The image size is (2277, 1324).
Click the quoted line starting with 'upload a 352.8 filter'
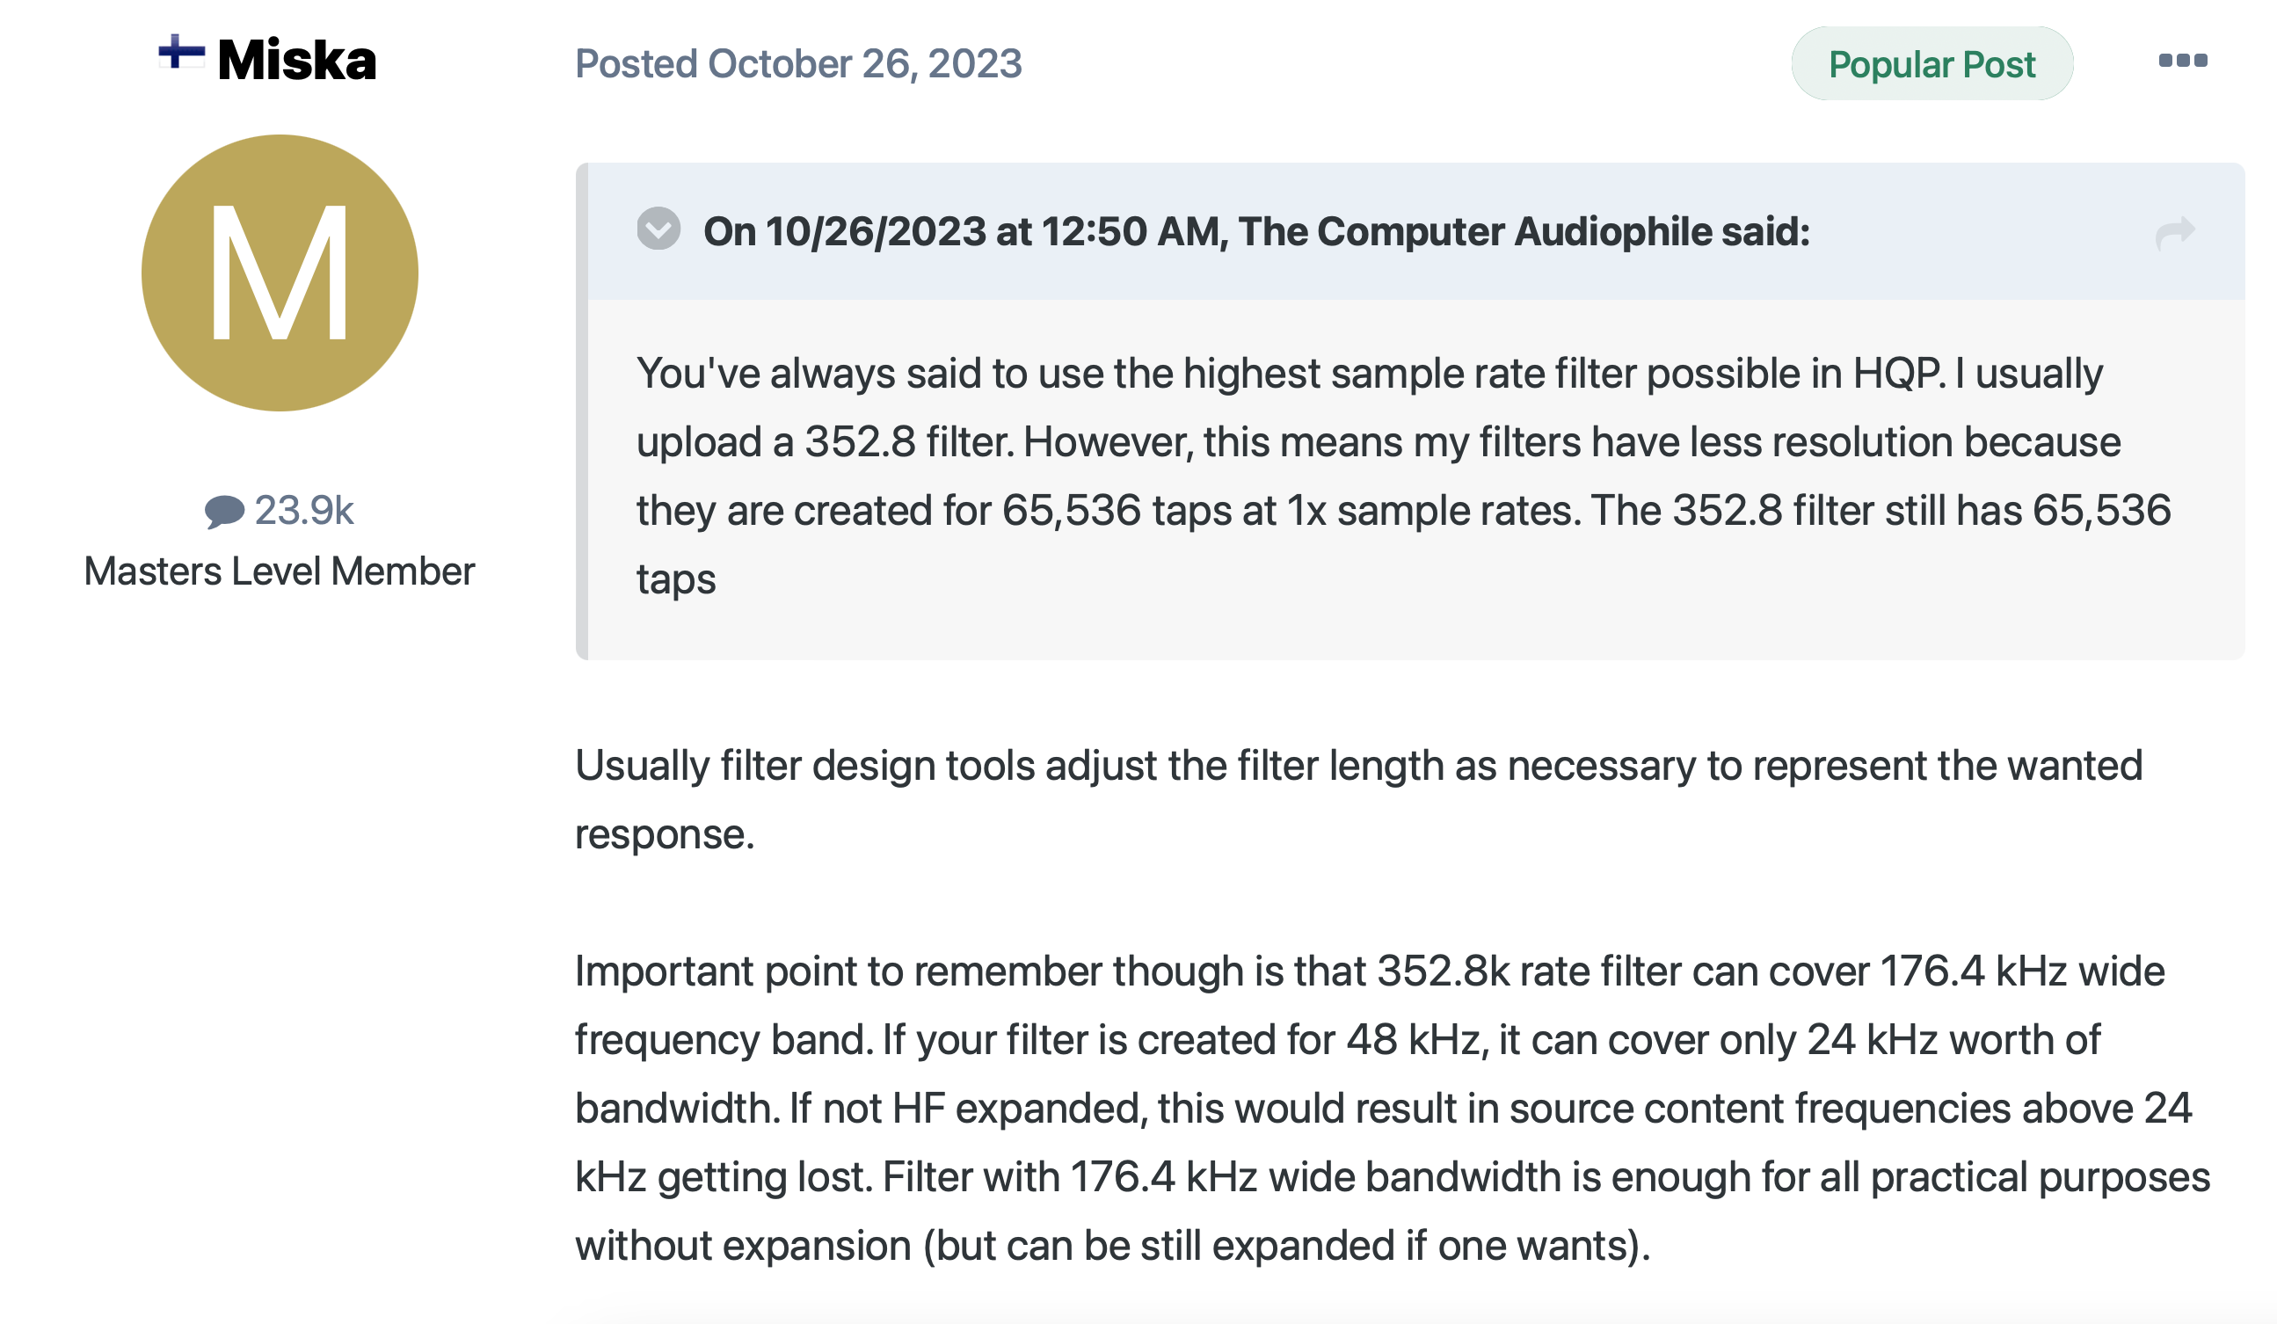click(1377, 442)
